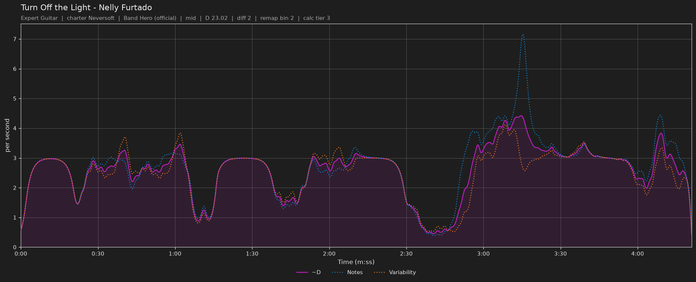Click the y-axis tick label "6"
This screenshot has width=696, height=282.
[15, 69]
